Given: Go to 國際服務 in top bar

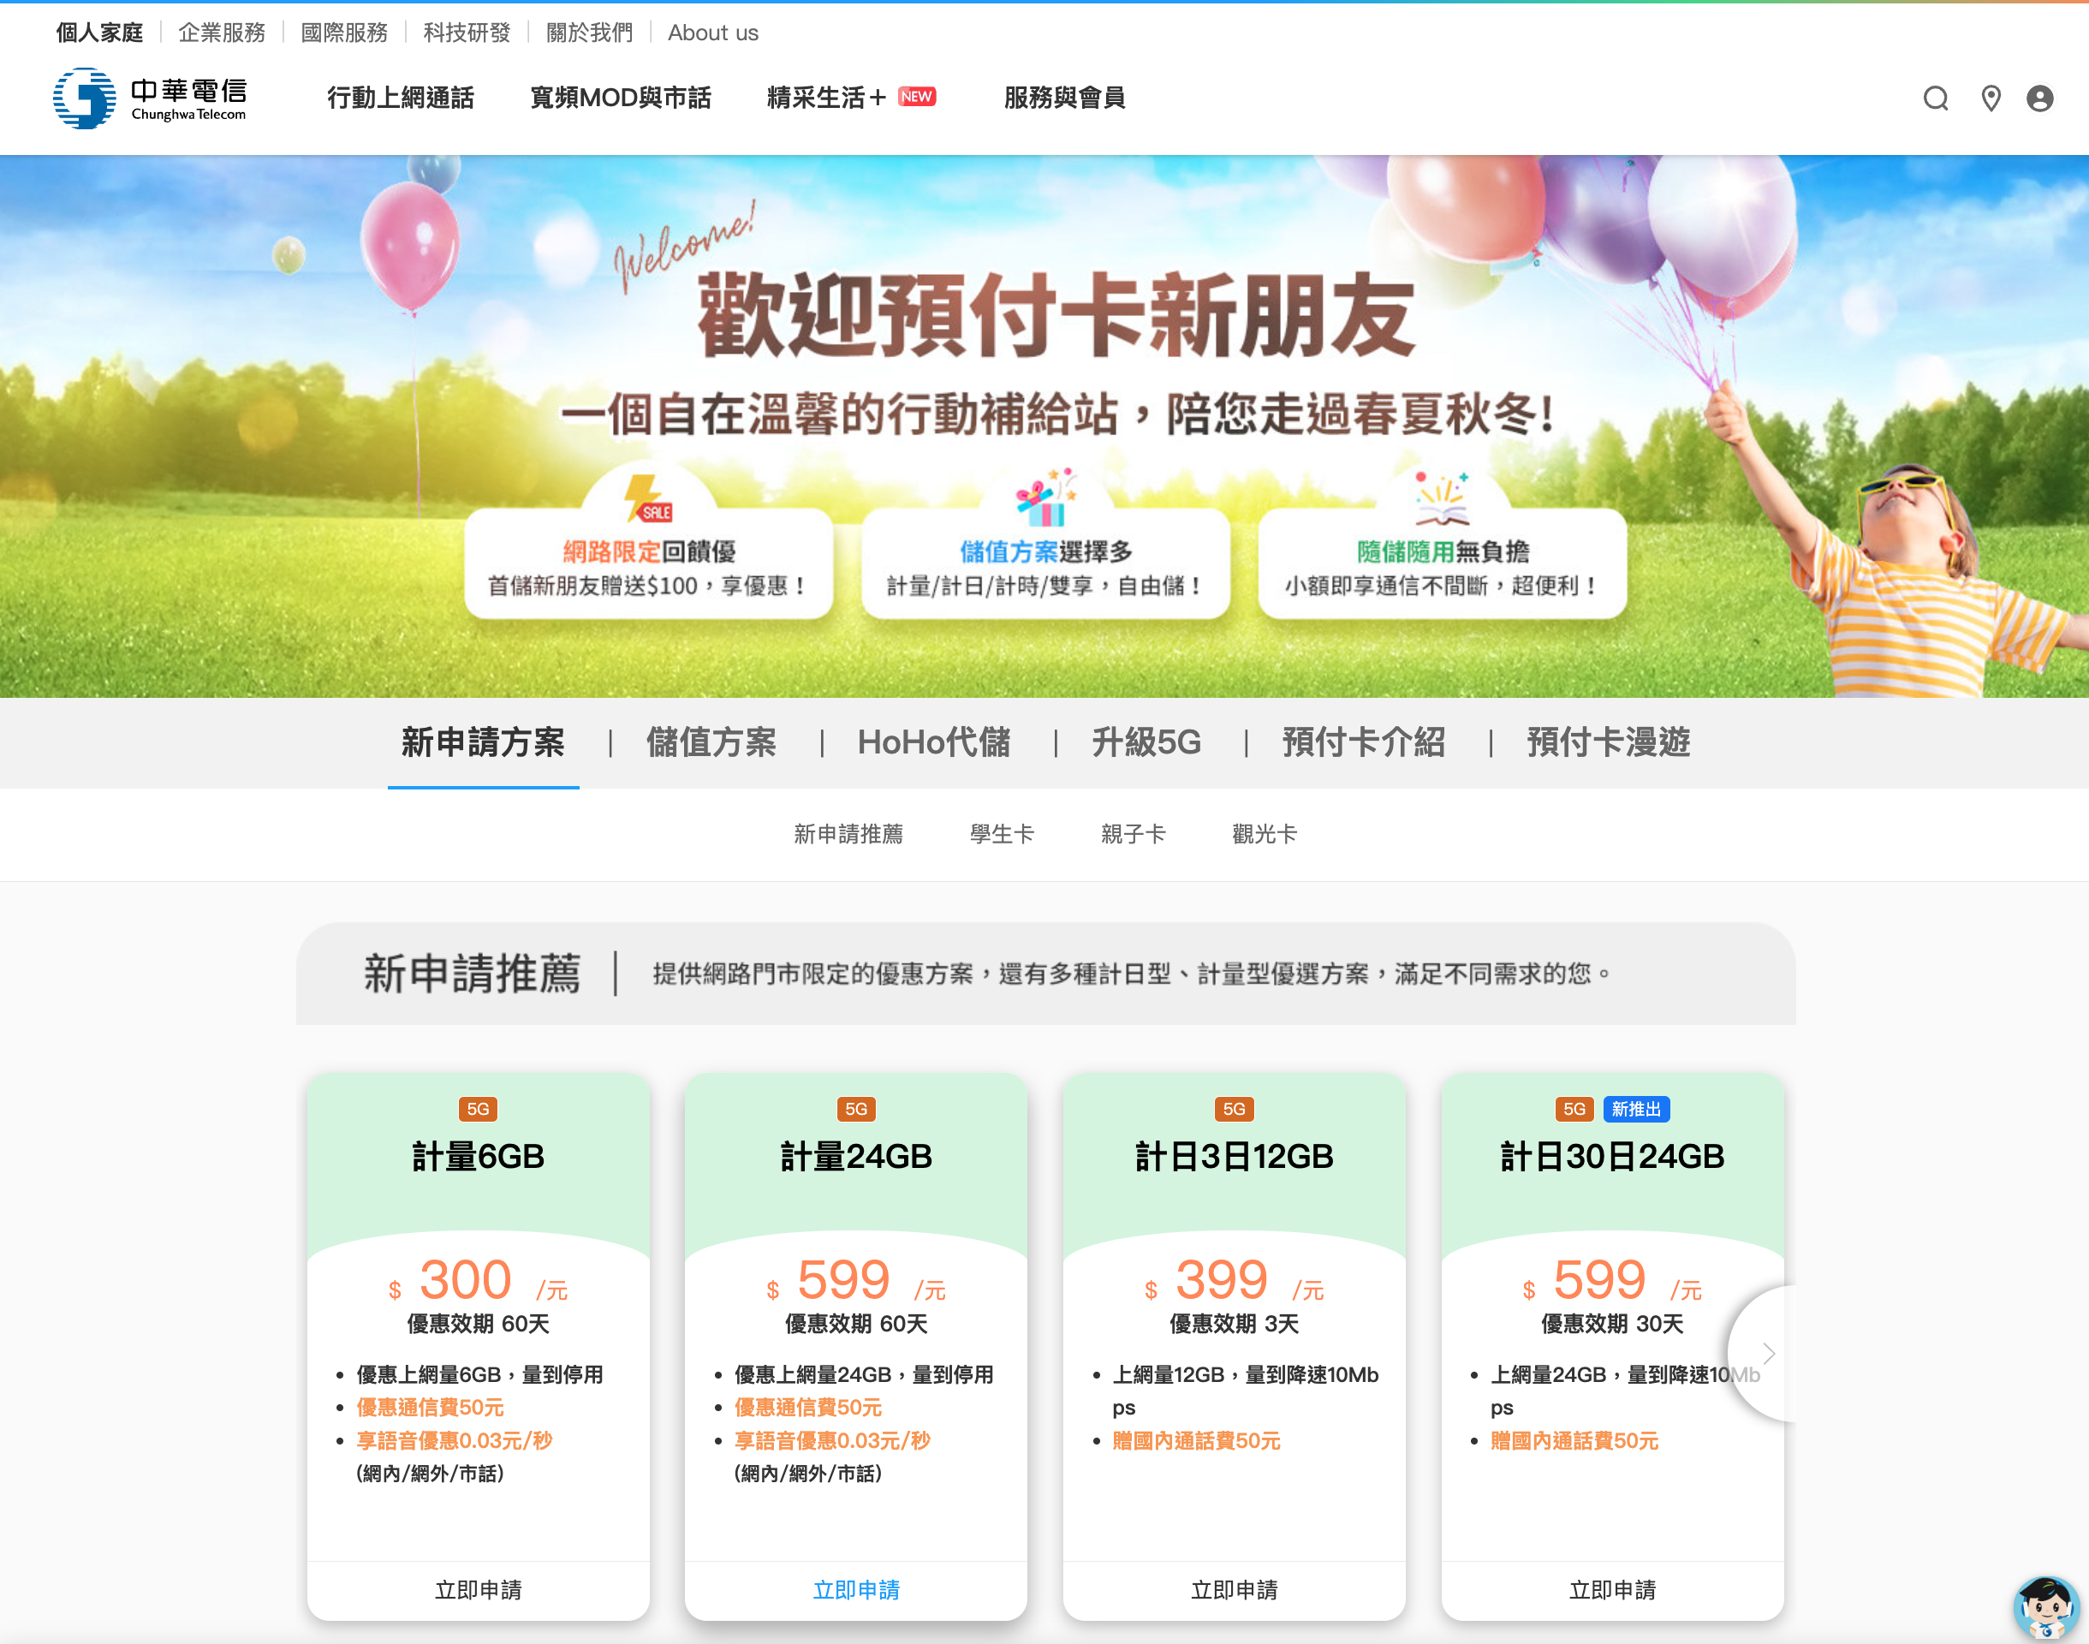Looking at the screenshot, I should click(343, 33).
